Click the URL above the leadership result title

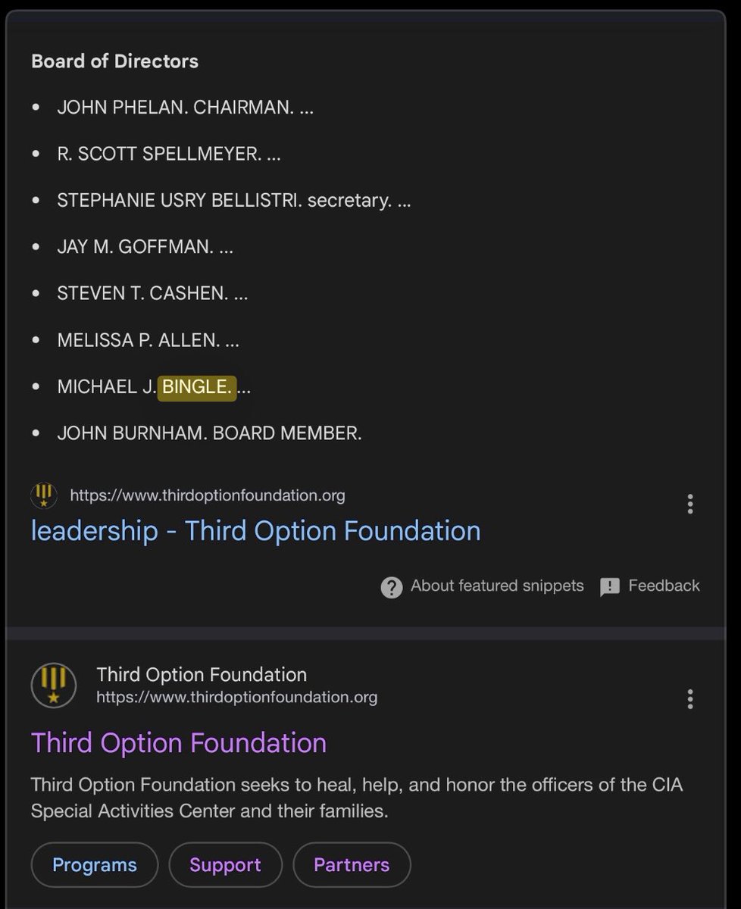pos(207,495)
